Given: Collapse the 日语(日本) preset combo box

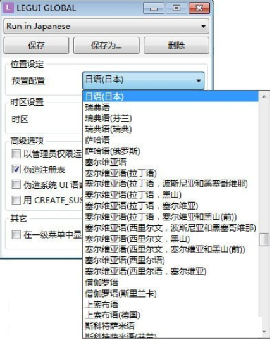Looking at the screenshot, I should tap(144, 80).
